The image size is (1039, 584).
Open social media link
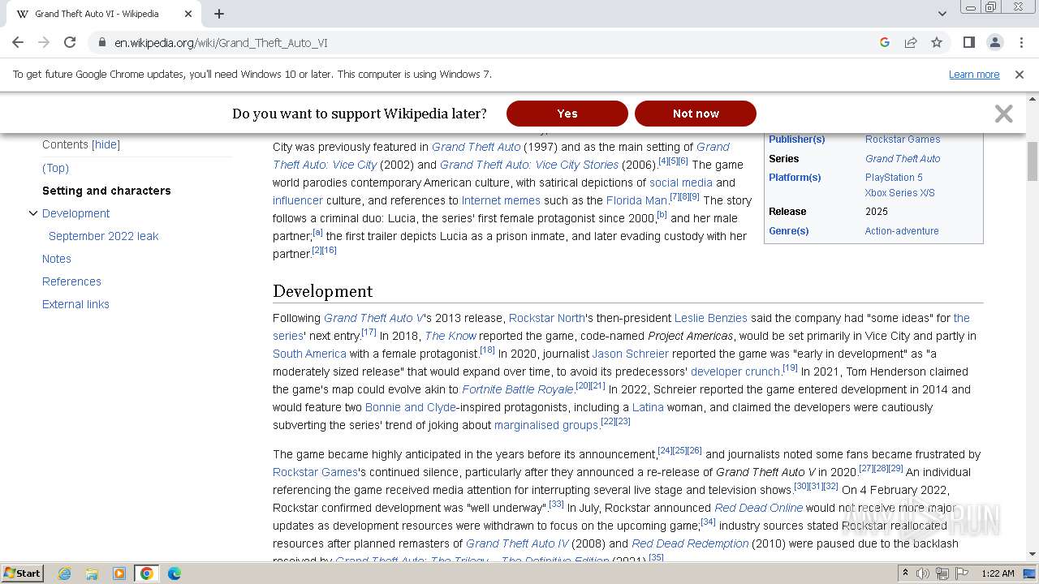681,182
